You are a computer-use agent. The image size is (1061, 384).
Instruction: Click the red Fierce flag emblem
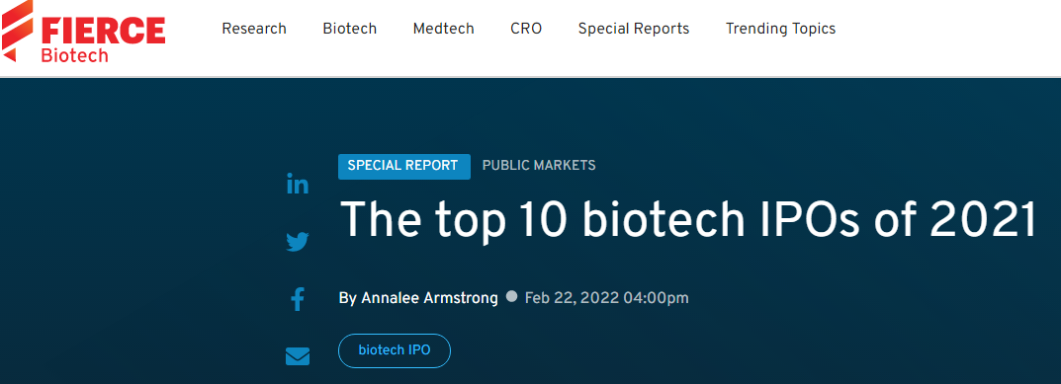pos(18,32)
